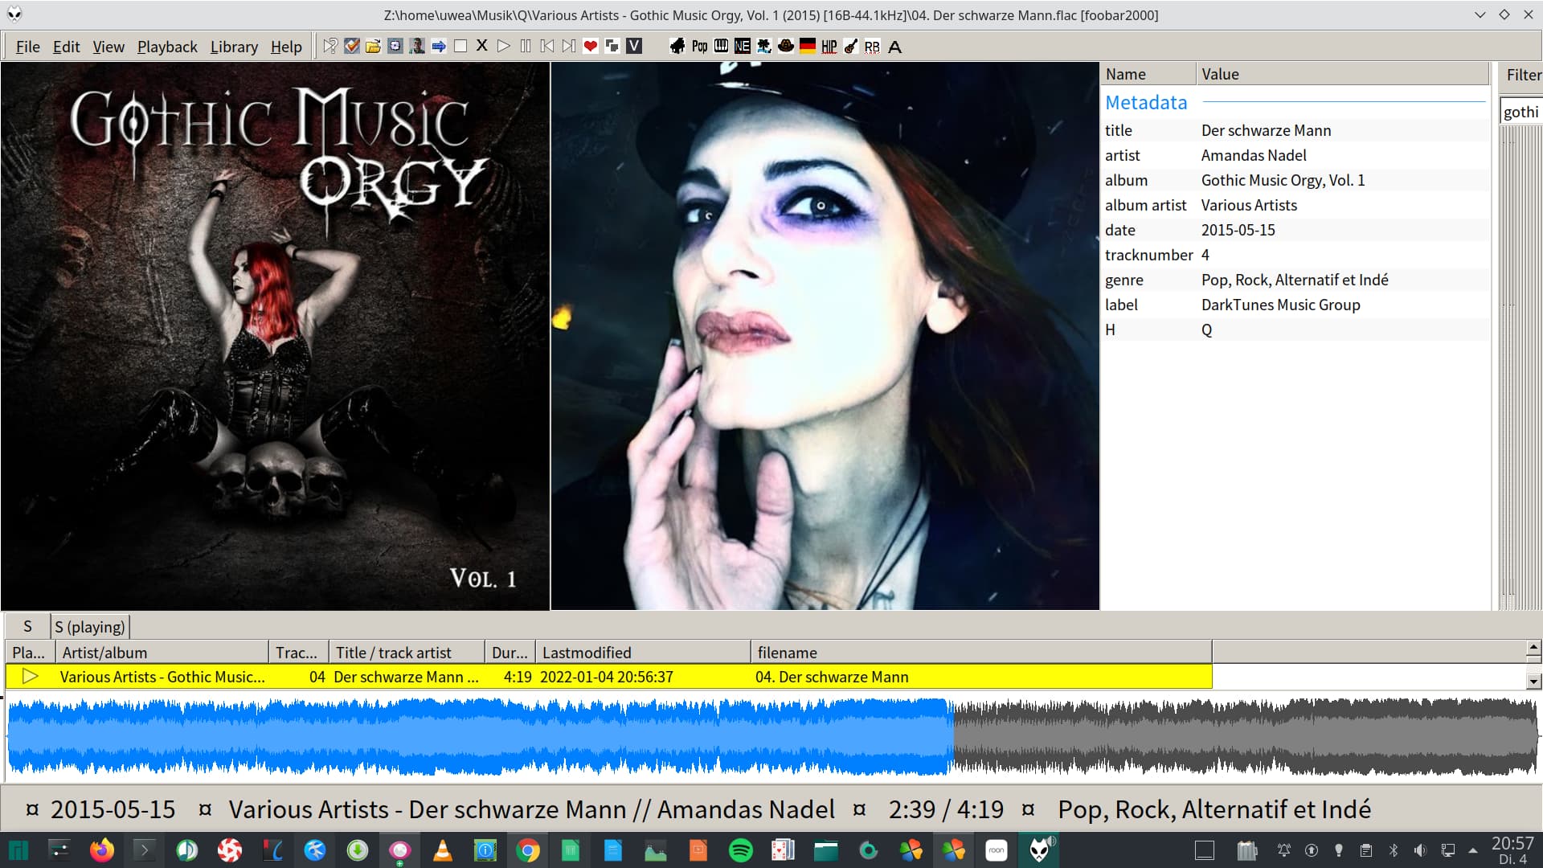
Task: Open the View menu
Action: pyautogui.click(x=108, y=47)
